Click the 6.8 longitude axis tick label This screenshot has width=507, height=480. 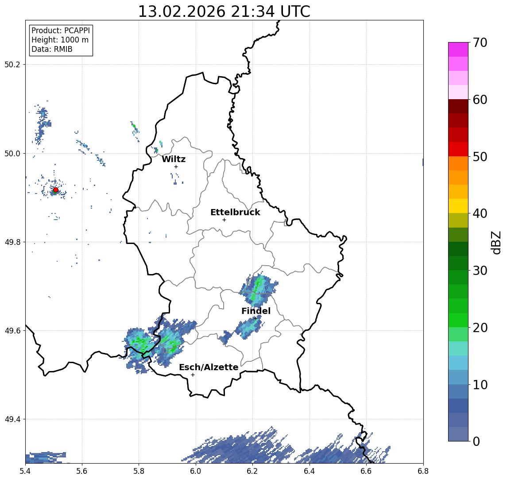coord(423,471)
